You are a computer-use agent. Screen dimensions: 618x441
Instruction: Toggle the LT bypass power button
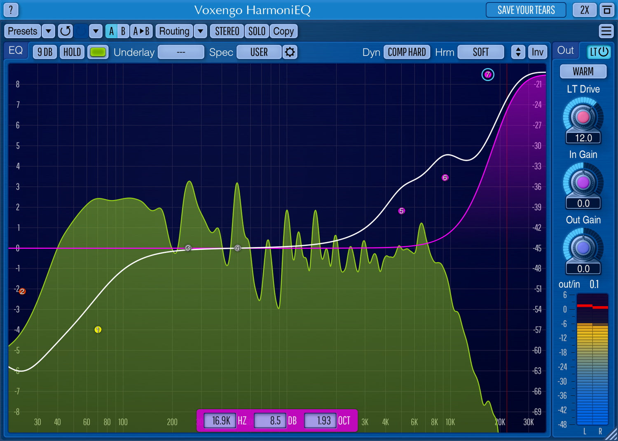[599, 52]
